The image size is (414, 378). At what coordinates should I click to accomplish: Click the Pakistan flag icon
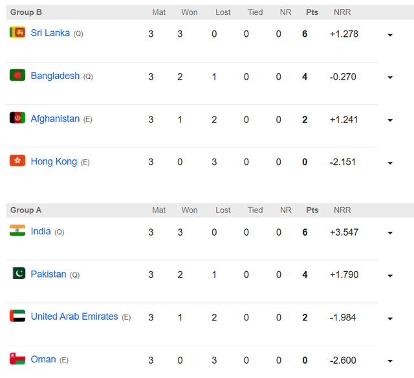pos(17,273)
